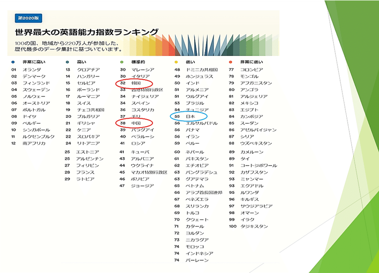This screenshot has height=273, width=379.
Task: Click the トルコ entry ranked 69
Action: pyautogui.click(x=192, y=213)
